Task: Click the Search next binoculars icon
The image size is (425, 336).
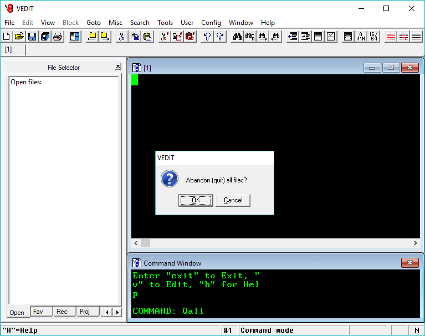Action: tap(263, 37)
